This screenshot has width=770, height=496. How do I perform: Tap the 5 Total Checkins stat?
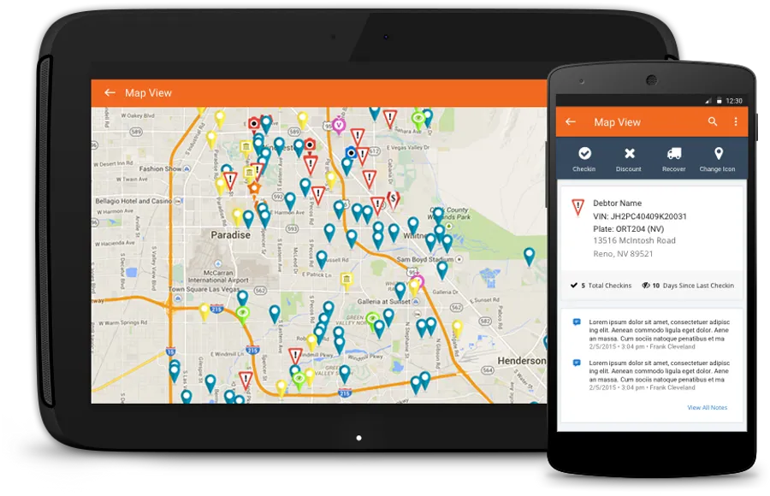click(601, 286)
